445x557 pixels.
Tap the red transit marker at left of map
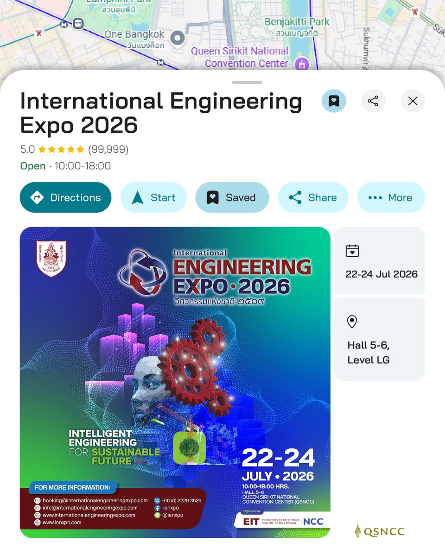(38, 33)
